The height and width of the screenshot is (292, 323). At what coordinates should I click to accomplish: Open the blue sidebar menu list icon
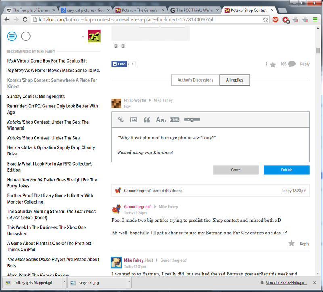pos(12,36)
